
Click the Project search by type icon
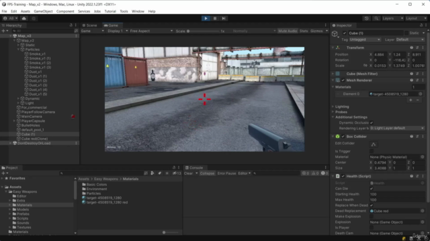[x=153, y=173]
